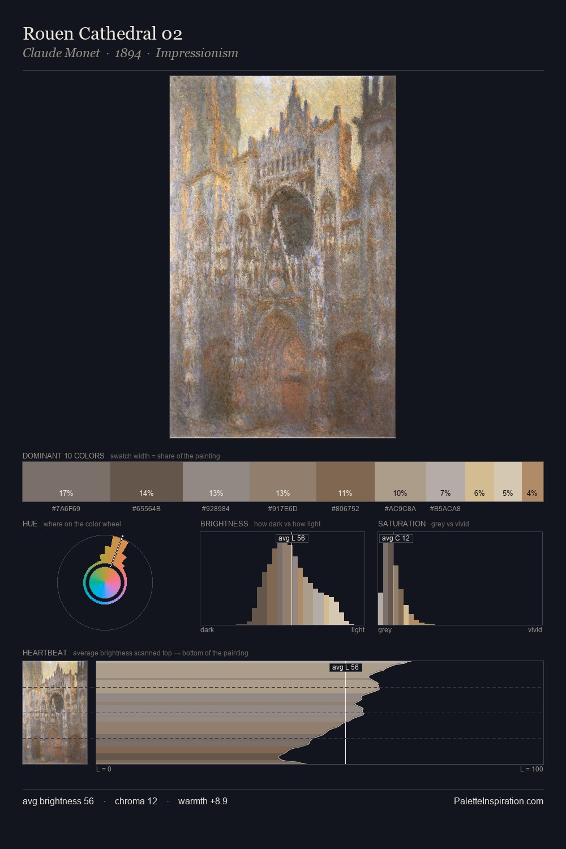
Task: Open the small heartbeat painting thumbnail
Action: 55,713
